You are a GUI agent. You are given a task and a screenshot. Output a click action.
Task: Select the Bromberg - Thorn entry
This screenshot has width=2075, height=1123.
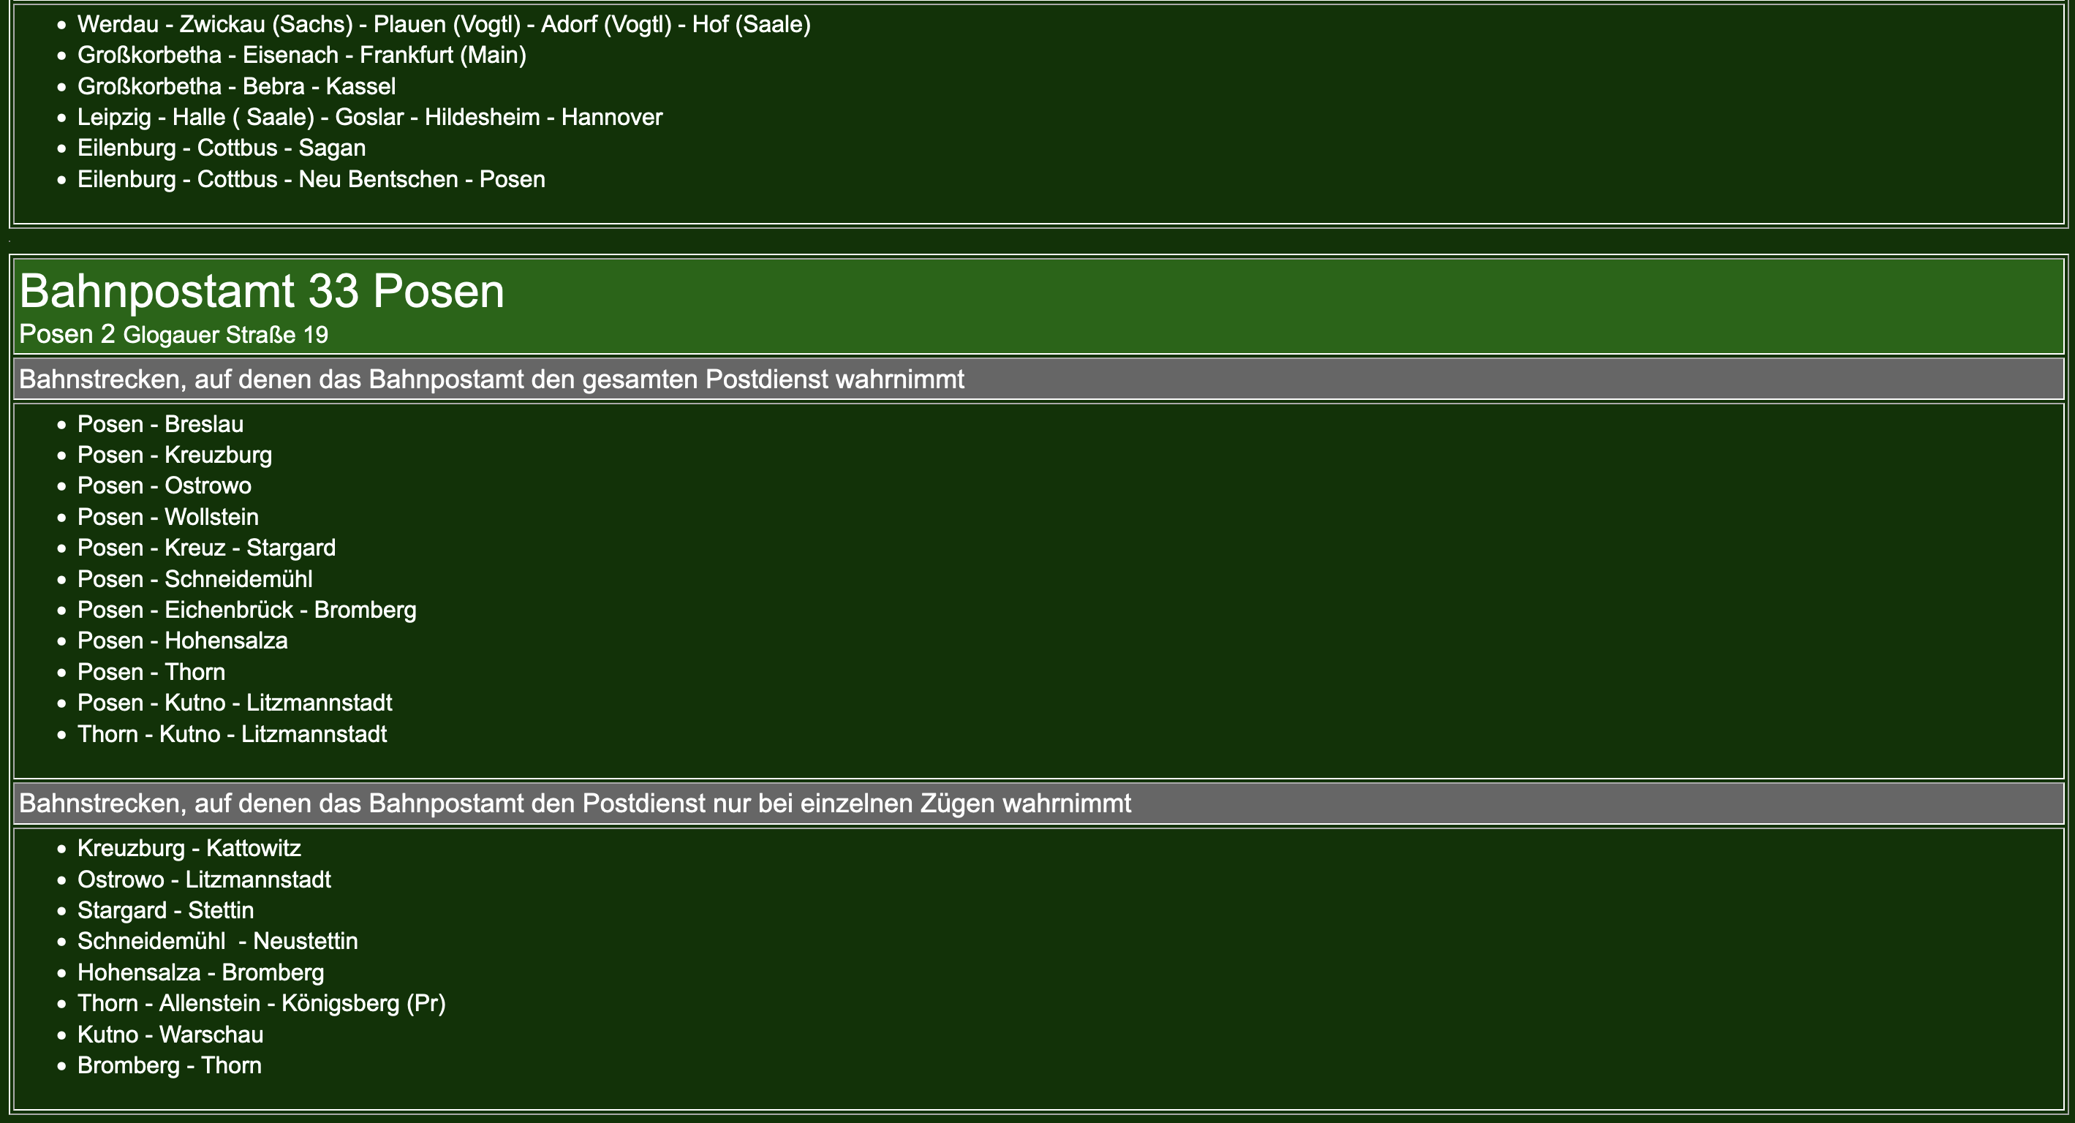pos(169,1066)
